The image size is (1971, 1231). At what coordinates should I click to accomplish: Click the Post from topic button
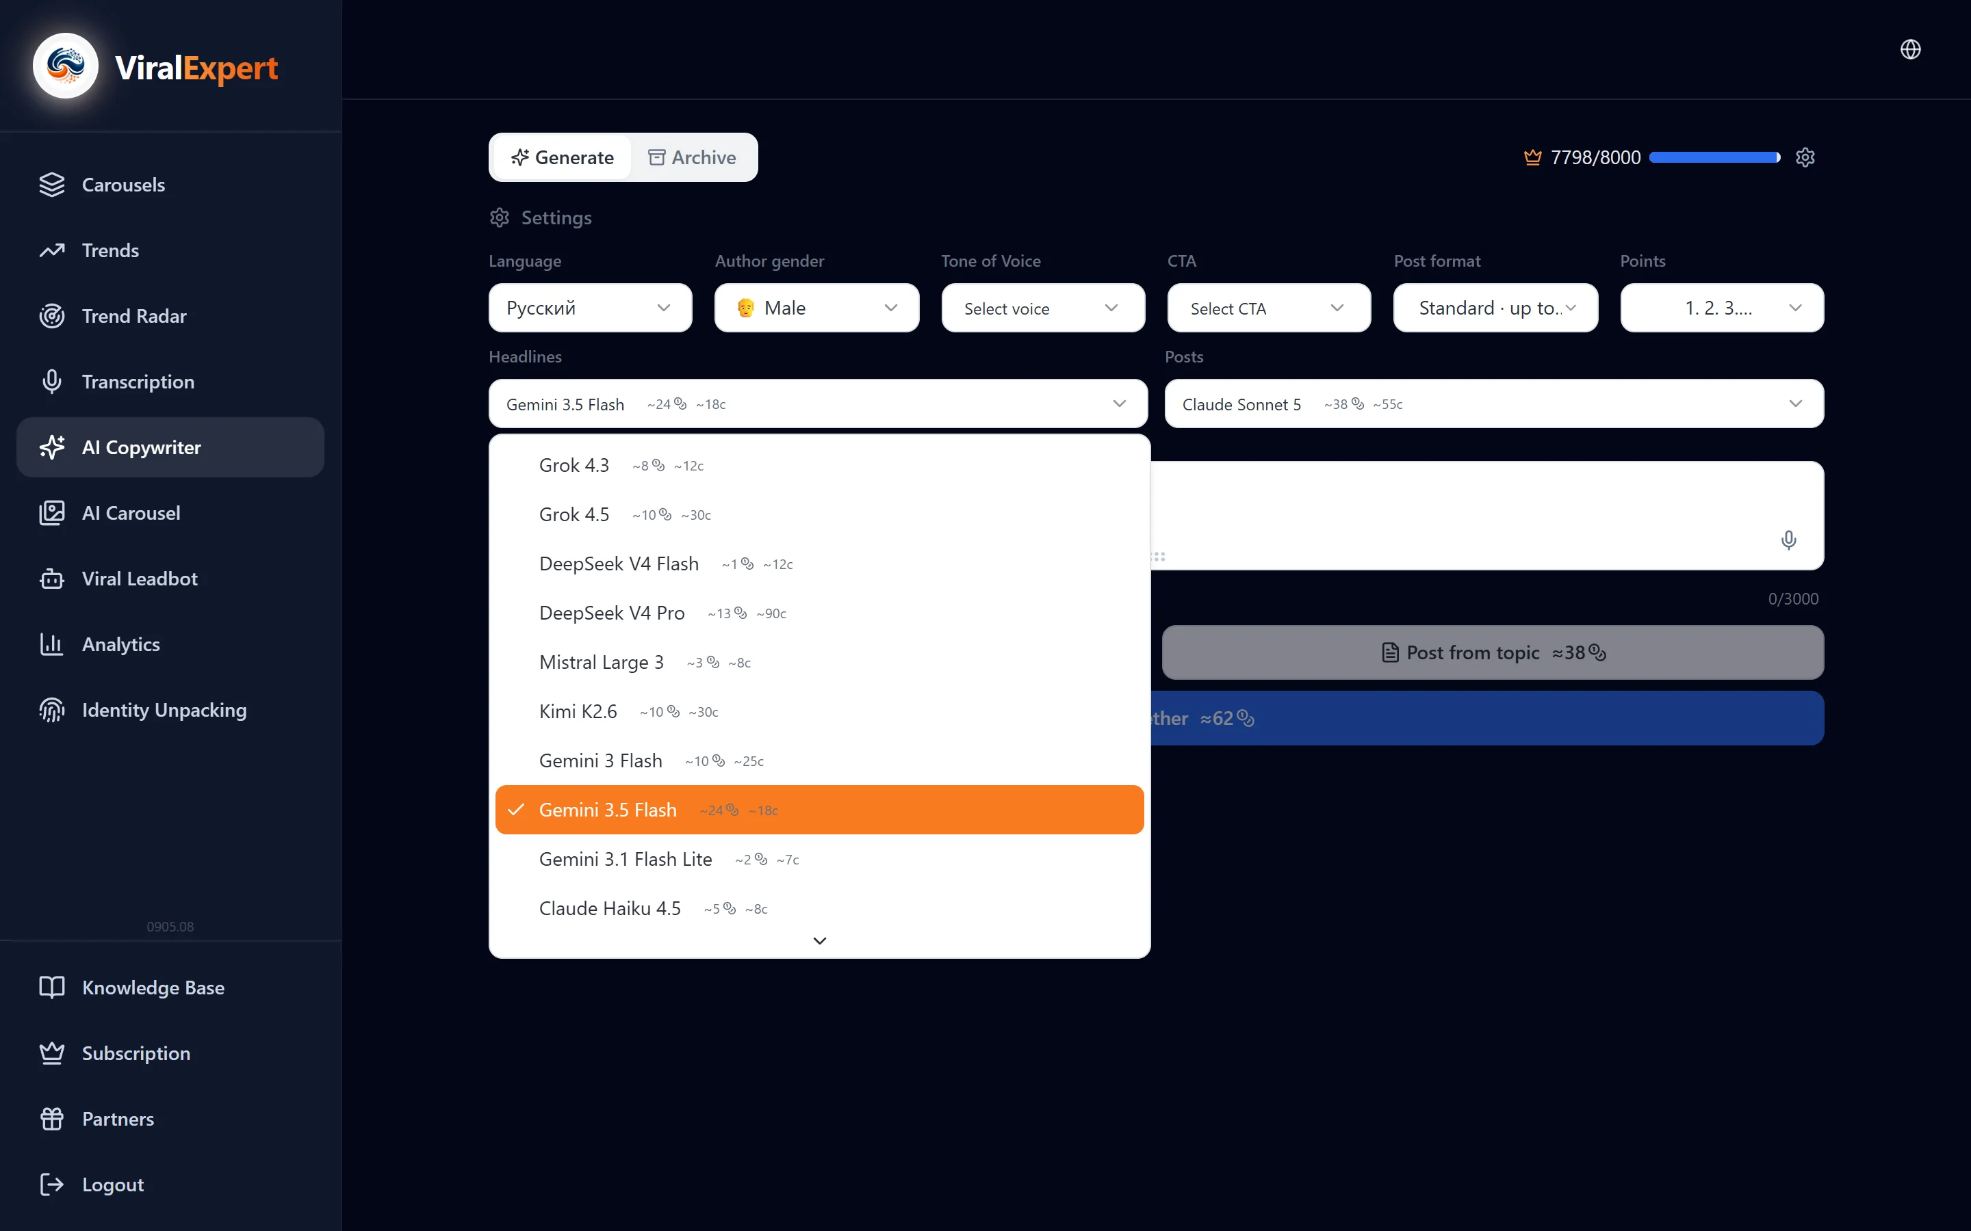[x=1493, y=653]
